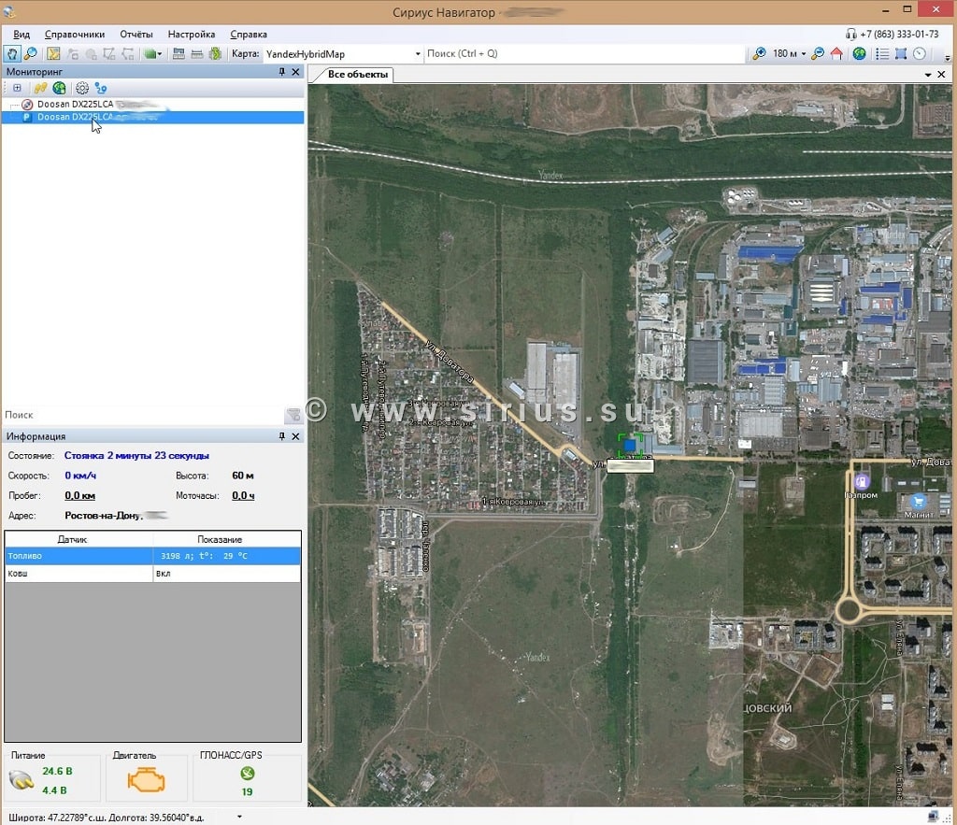The image size is (957, 825).
Task: Click the Пробег 0,0 км link
Action: coord(79,496)
